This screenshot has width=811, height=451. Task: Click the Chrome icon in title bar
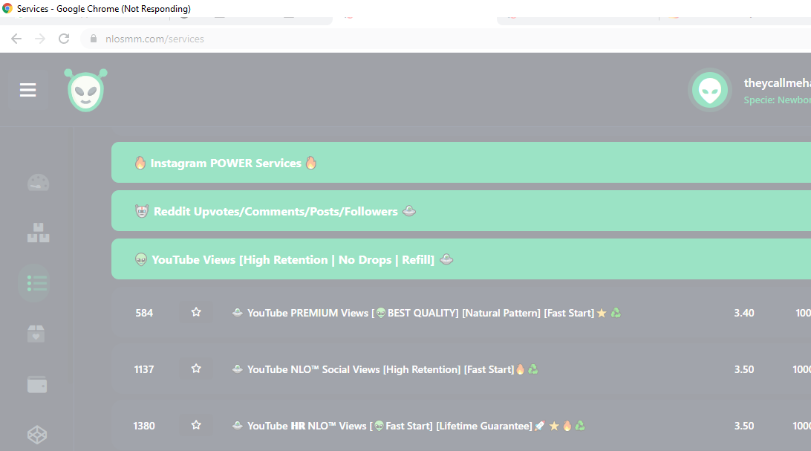pyautogui.click(x=7, y=8)
